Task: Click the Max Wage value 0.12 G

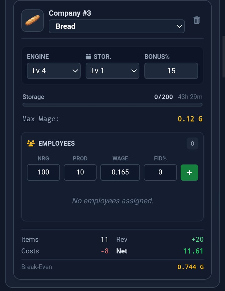Action: pos(190,119)
